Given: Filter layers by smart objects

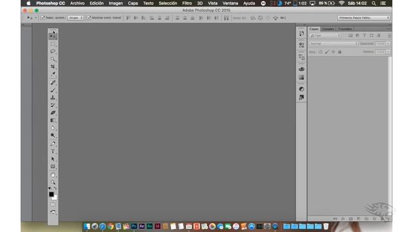Looking at the screenshot, I should 379,35.
